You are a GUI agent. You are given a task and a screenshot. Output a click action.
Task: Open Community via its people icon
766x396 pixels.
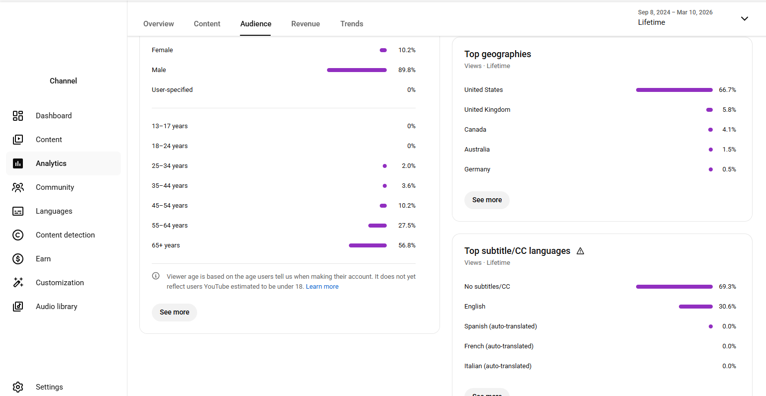point(18,187)
